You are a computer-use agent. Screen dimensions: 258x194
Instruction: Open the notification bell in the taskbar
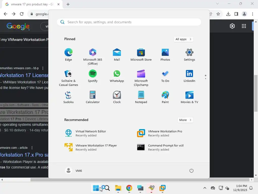click(251, 188)
